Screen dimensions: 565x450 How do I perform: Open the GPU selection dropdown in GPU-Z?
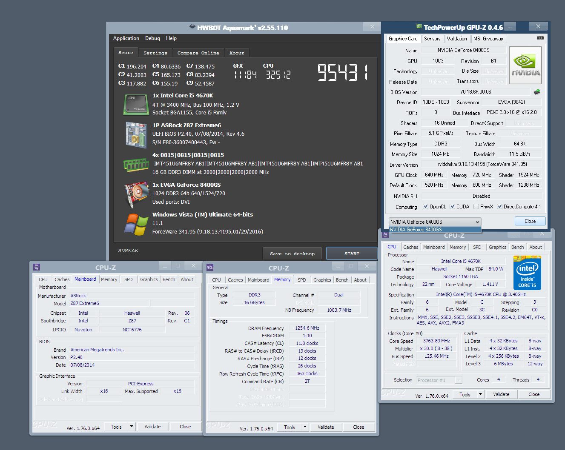pos(435,222)
